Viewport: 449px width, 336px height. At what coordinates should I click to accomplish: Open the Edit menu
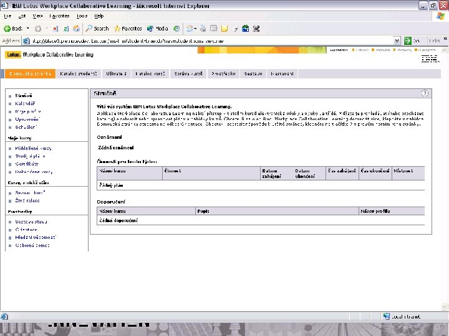pos(22,16)
